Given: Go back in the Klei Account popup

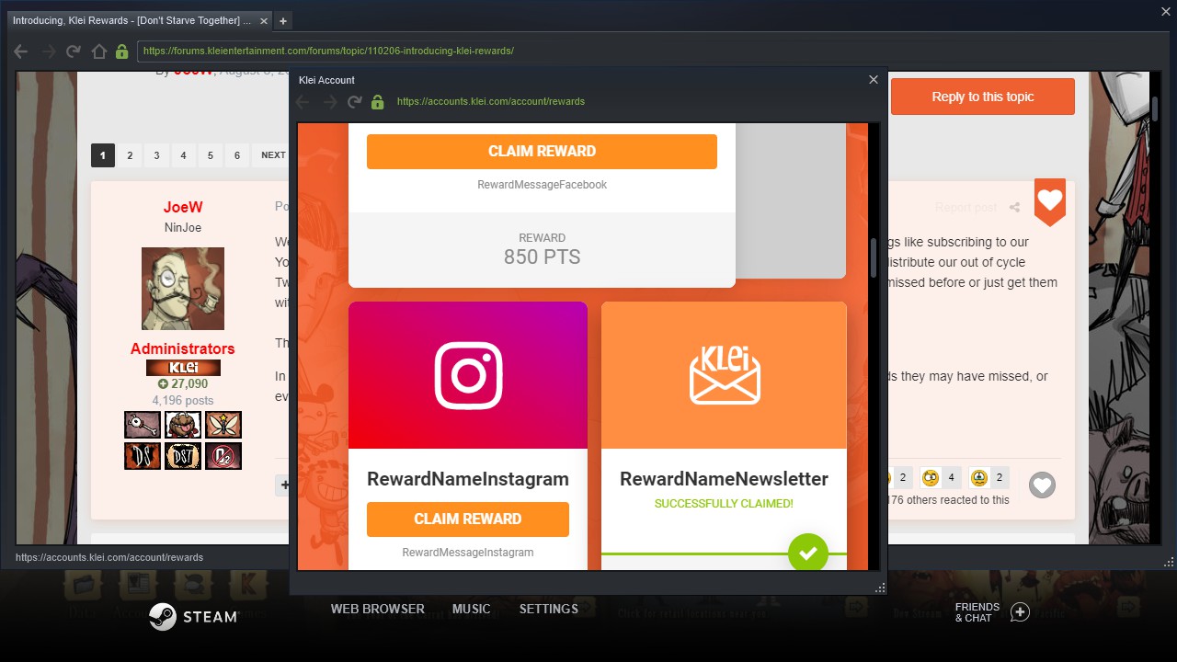Looking at the screenshot, I should pyautogui.click(x=303, y=102).
